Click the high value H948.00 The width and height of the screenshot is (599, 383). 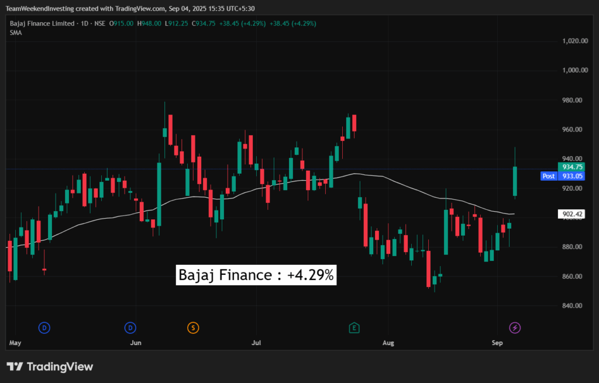click(149, 23)
